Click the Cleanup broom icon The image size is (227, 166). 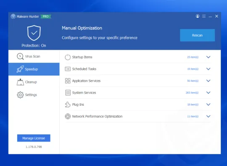[x=20, y=82]
